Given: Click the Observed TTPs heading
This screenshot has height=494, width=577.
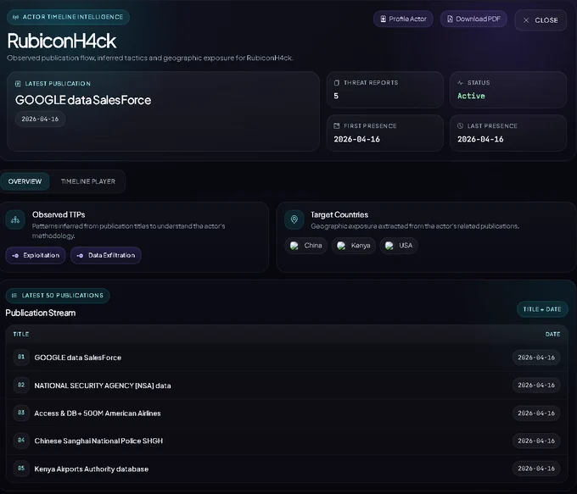Looking at the screenshot, I should click(x=59, y=214).
